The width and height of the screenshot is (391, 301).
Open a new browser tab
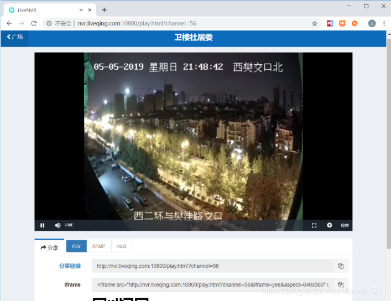[104, 9]
